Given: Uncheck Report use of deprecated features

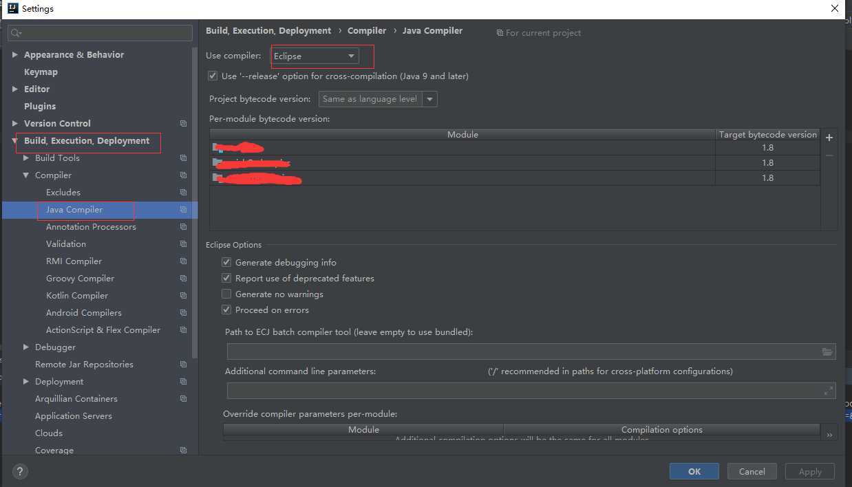Looking at the screenshot, I should pyautogui.click(x=226, y=279).
